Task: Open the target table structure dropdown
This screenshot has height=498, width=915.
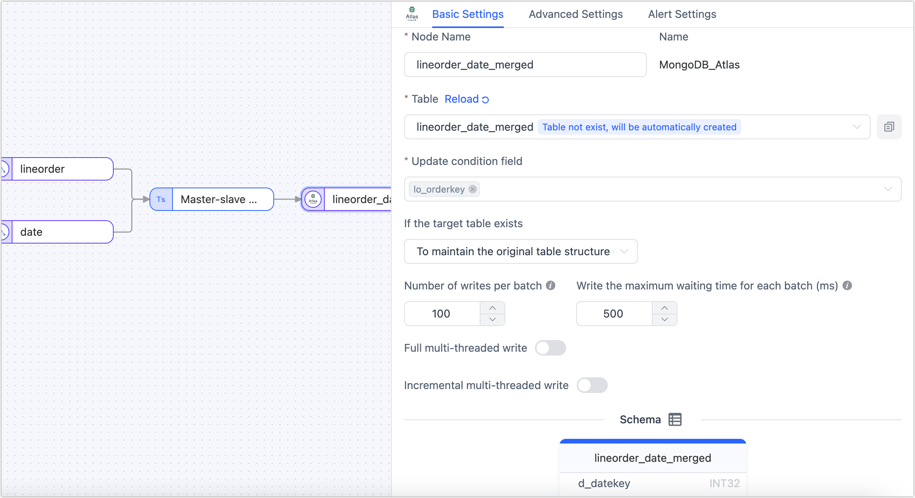Action: [x=625, y=251]
